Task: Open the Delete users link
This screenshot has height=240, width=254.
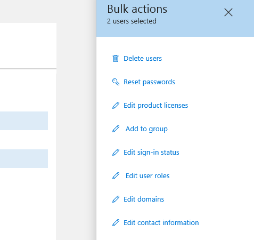Action: pos(143,59)
